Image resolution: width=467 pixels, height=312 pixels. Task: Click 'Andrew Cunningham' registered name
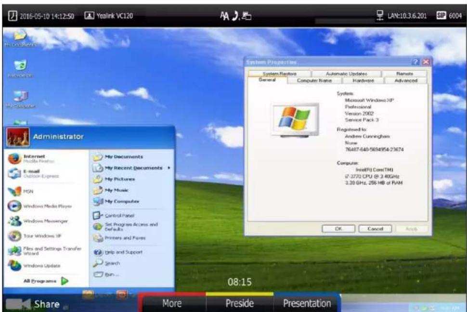(367, 136)
